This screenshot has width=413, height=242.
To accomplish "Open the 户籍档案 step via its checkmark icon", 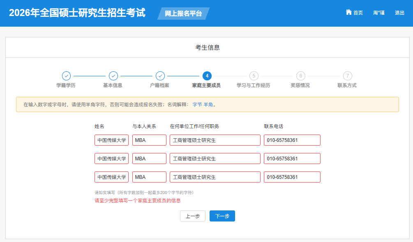I will point(160,76).
